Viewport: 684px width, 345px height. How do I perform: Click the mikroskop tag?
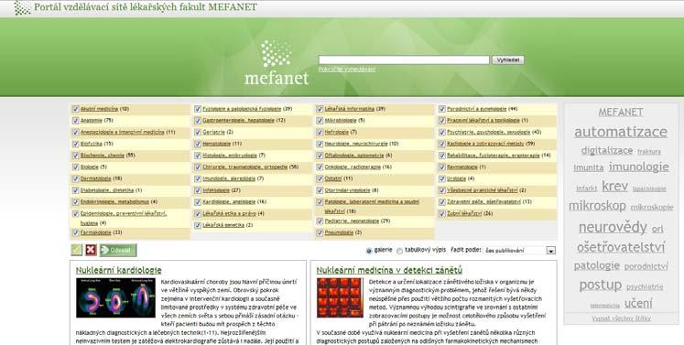click(597, 205)
